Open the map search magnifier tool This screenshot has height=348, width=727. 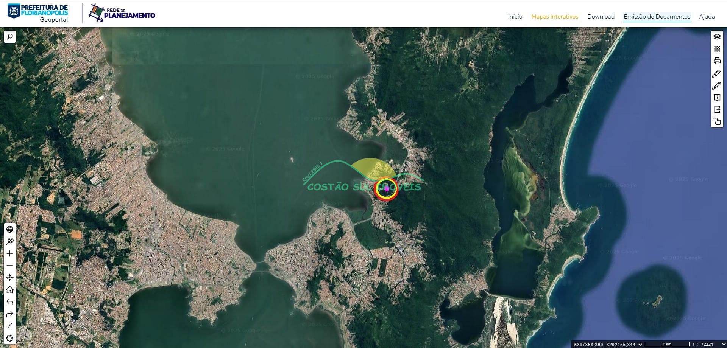tap(10, 37)
